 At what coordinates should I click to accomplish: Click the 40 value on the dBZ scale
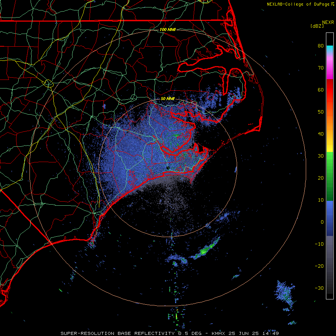click(x=321, y=134)
